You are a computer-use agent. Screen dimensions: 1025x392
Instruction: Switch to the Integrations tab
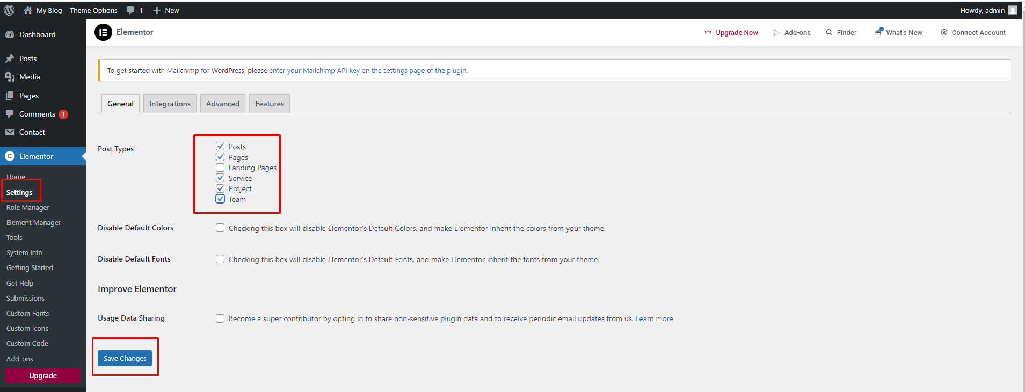pos(170,104)
